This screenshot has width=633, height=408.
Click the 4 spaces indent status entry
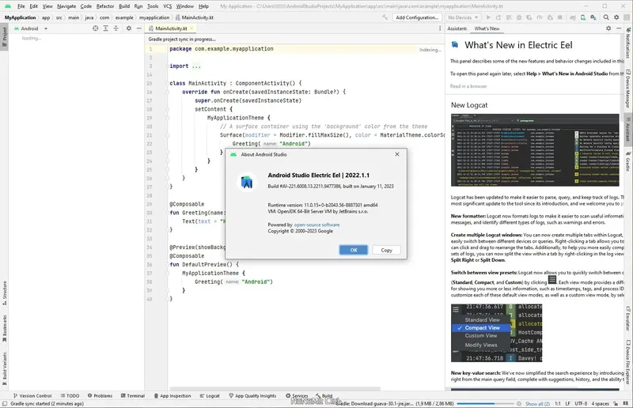(x=600, y=403)
